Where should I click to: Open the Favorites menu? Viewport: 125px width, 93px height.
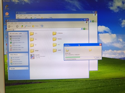(x=21, y=23)
